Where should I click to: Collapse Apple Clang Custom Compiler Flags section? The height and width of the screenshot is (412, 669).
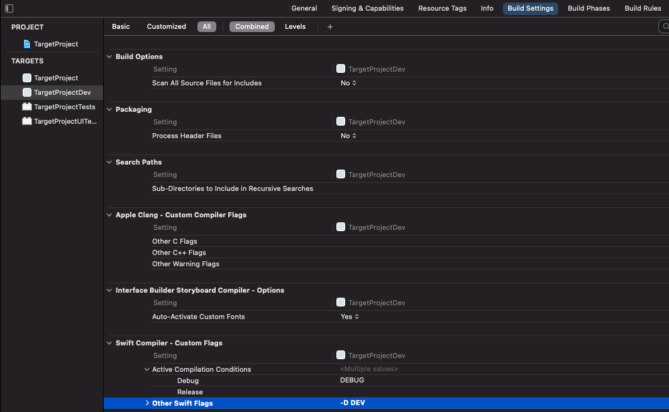[x=109, y=215]
